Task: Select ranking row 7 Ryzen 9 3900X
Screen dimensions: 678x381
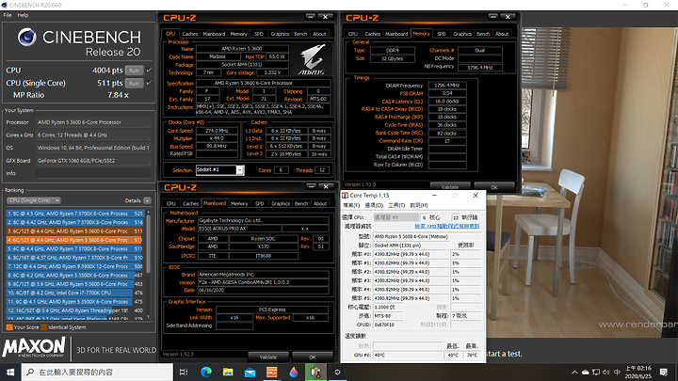Action: (74, 266)
